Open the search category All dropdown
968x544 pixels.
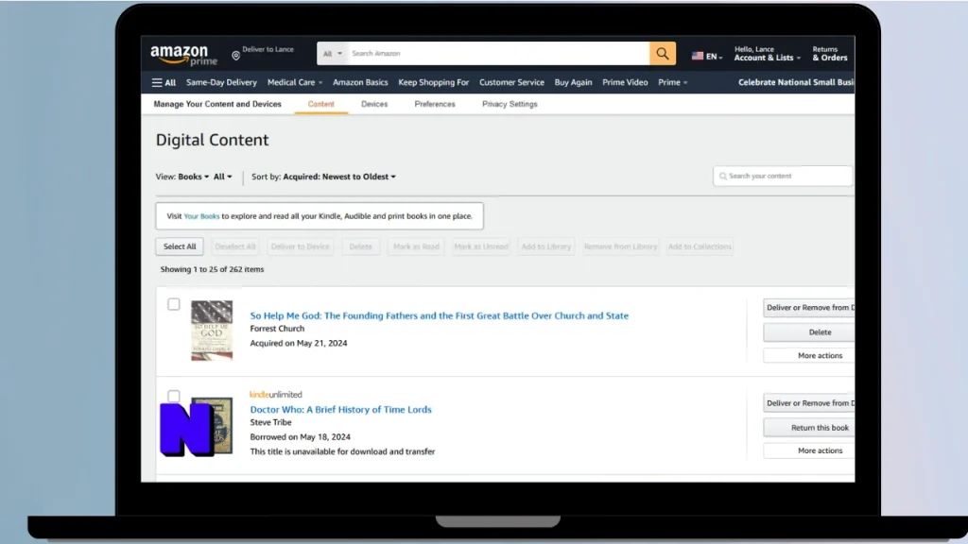click(x=332, y=54)
